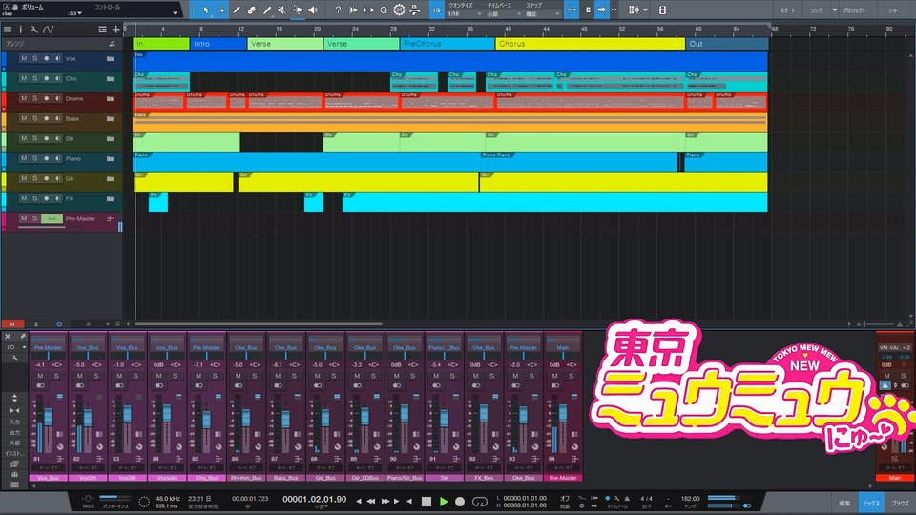Image resolution: width=916 pixels, height=515 pixels.
Task: Open the inspector i icon
Action: click(20, 30)
